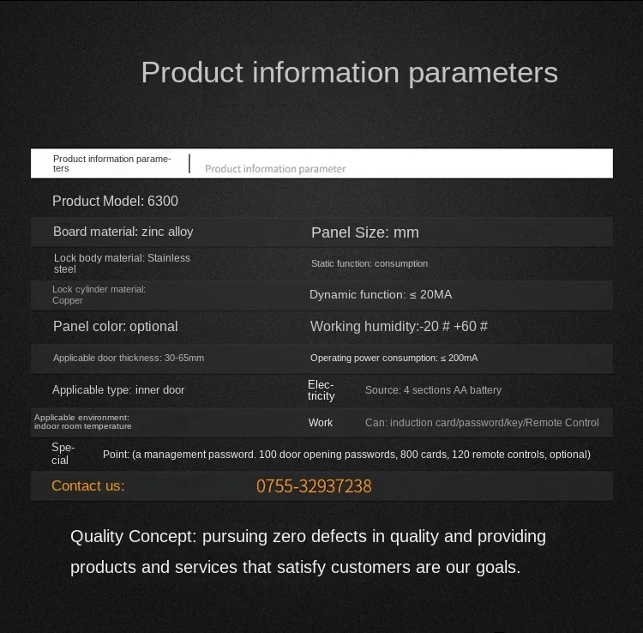643x633 pixels.
Task: Click "Applicable door thickness: 30-65mm" text
Action: 129,358
